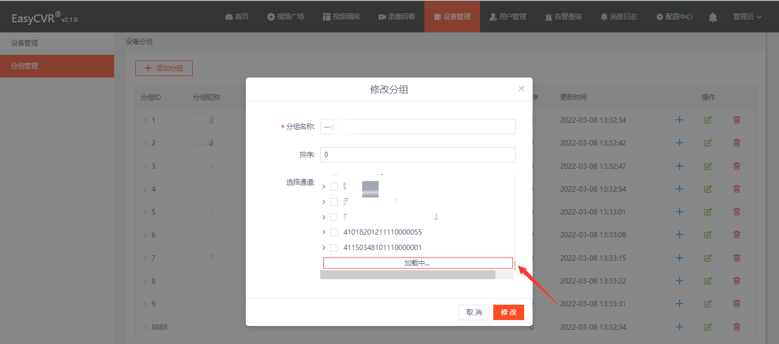The image size is (779, 344).
Task: Open 告警查询 in top navigation
Action: (563, 17)
